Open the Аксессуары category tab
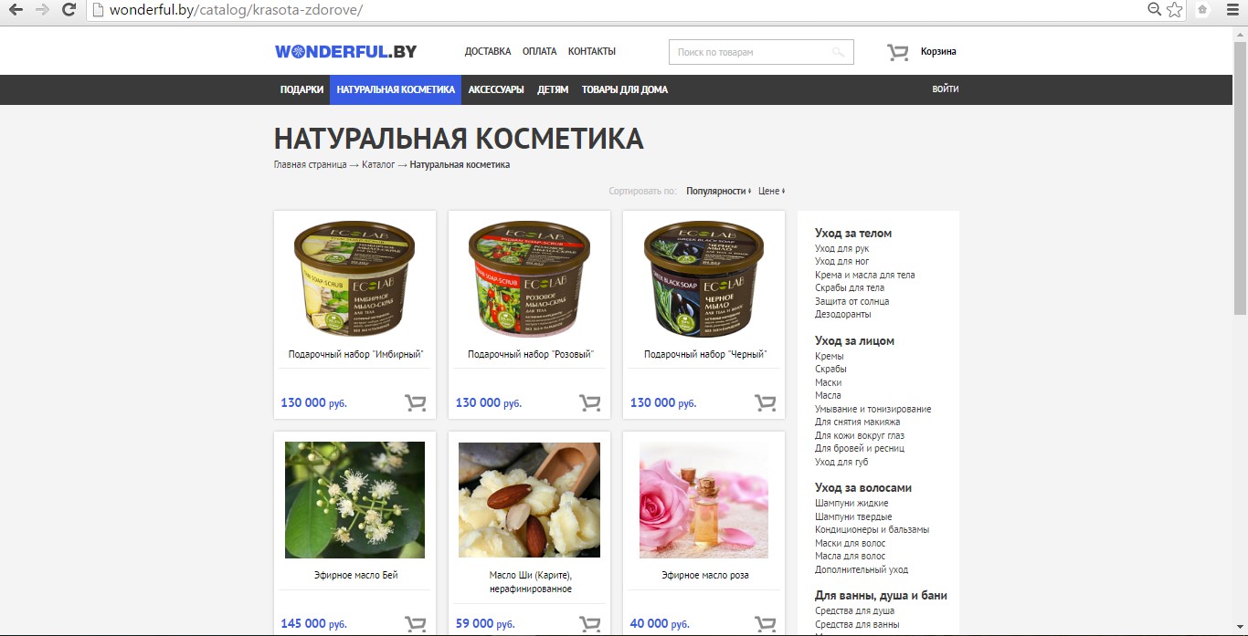The height and width of the screenshot is (636, 1248). point(496,89)
